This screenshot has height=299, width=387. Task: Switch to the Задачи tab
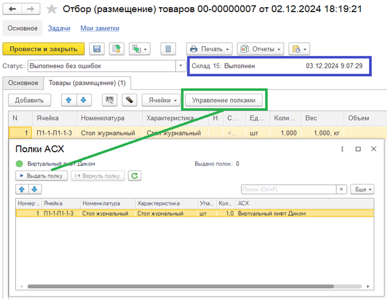coord(59,28)
